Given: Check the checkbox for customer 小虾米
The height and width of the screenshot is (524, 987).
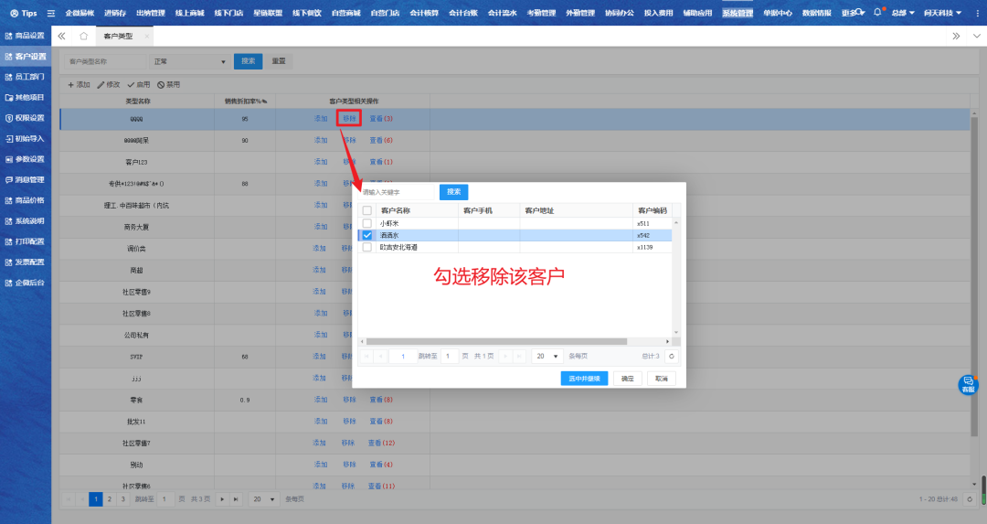Looking at the screenshot, I should (x=367, y=223).
